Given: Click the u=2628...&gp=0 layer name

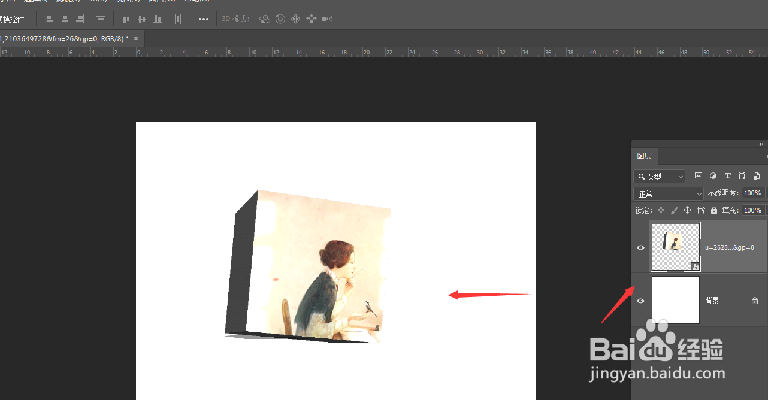Looking at the screenshot, I should [x=729, y=247].
